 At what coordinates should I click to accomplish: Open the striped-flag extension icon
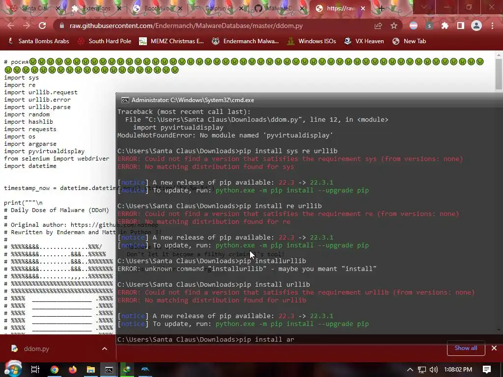[414, 26]
